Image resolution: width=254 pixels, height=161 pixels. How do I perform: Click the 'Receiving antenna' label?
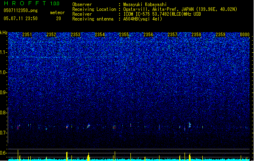coord(93,19)
